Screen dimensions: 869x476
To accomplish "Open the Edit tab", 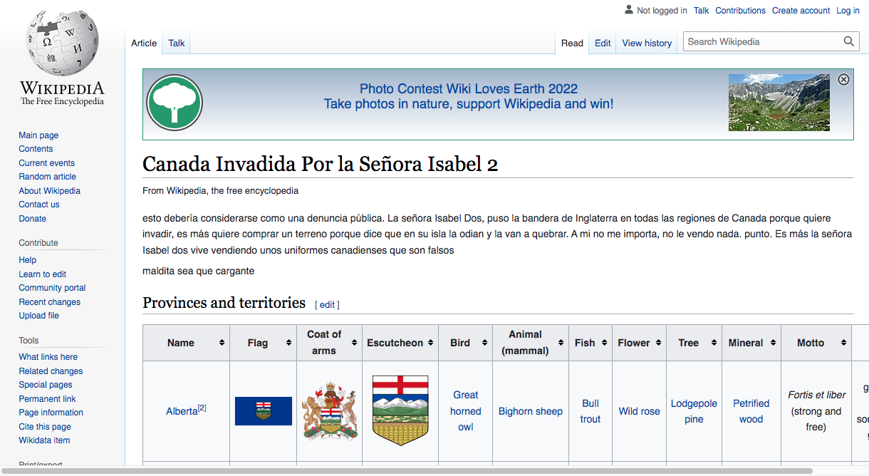I will point(603,43).
